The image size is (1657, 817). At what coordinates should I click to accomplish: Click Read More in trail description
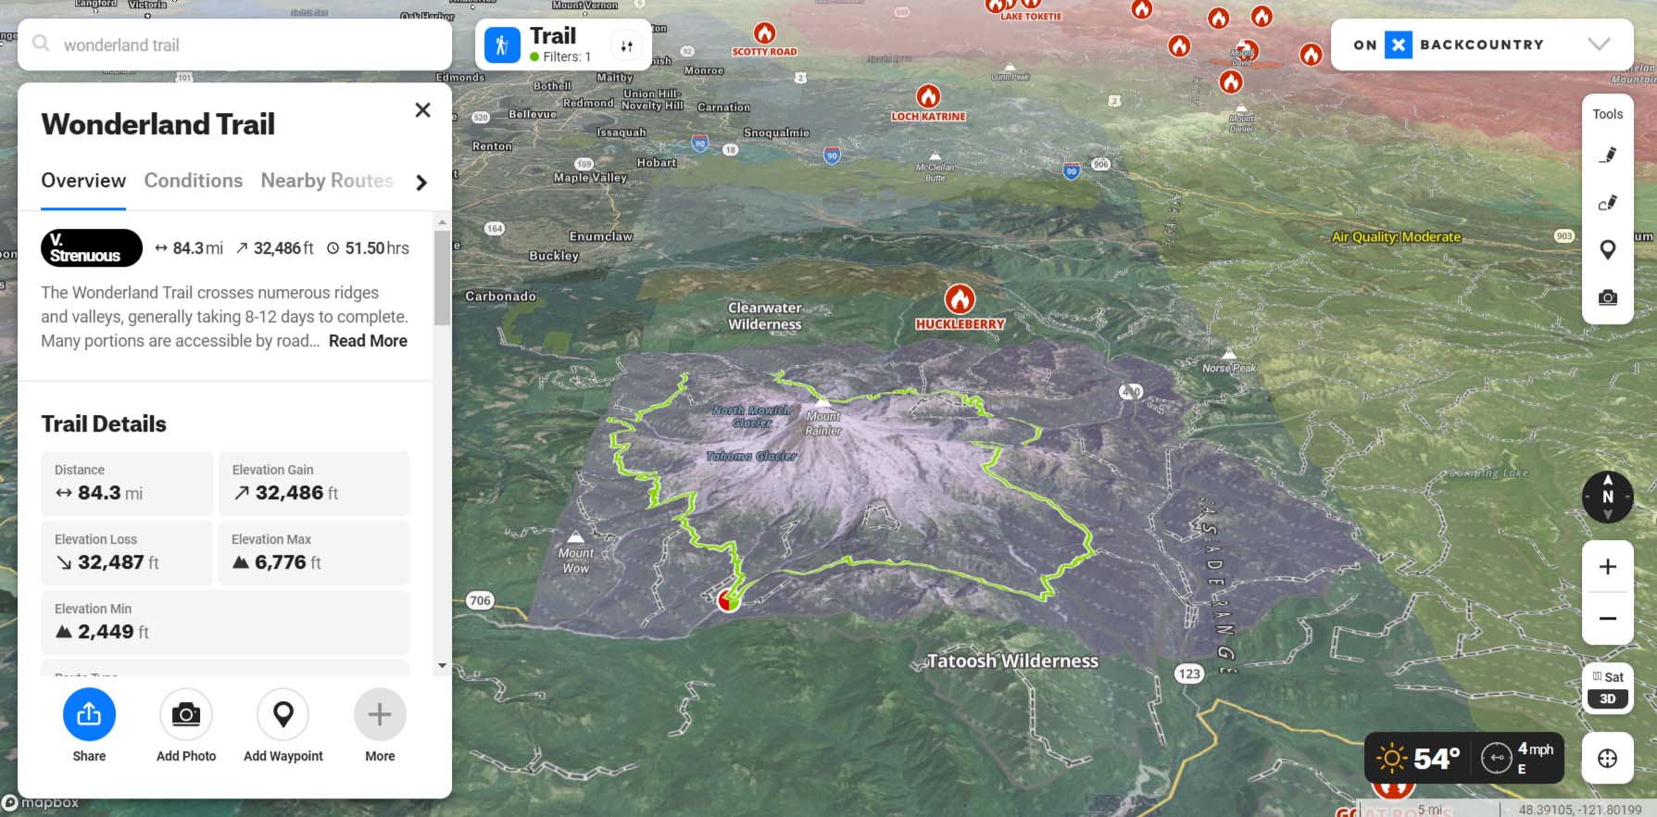coord(368,341)
